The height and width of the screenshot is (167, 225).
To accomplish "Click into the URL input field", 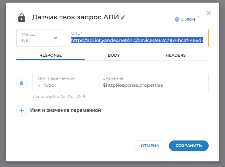I will coord(137,38).
